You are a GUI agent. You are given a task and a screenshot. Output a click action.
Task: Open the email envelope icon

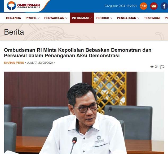(154, 6)
